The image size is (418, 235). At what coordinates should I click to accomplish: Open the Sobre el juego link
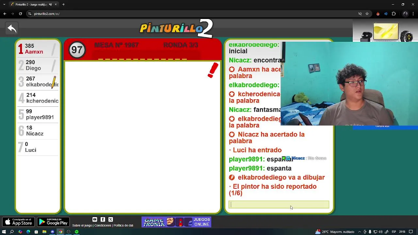[x=82, y=226]
